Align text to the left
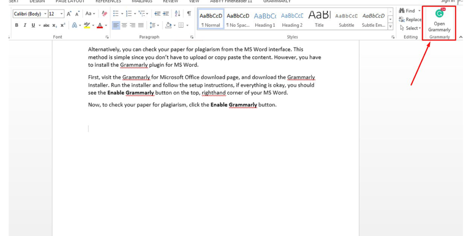 coord(116,26)
